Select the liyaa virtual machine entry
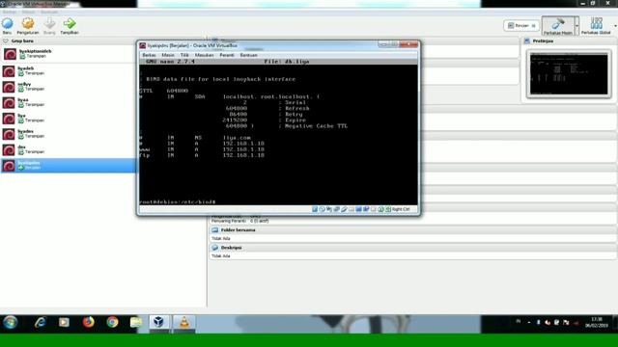Image resolution: width=618 pixels, height=347 pixels. pyautogui.click(x=69, y=102)
